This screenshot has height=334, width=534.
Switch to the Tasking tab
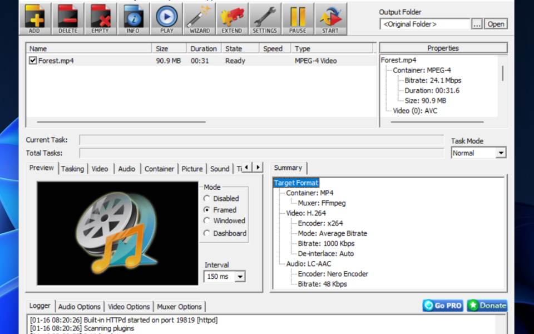(72, 169)
